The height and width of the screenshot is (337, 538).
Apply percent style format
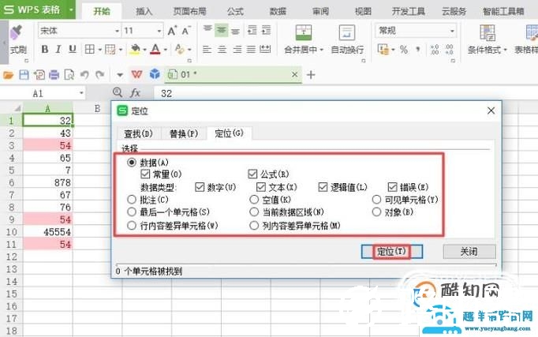404,50
